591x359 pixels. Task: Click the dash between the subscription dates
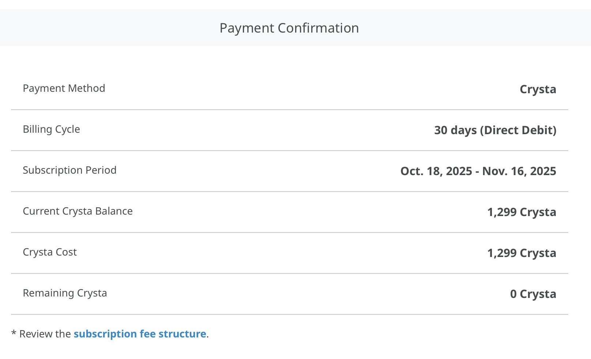(477, 171)
